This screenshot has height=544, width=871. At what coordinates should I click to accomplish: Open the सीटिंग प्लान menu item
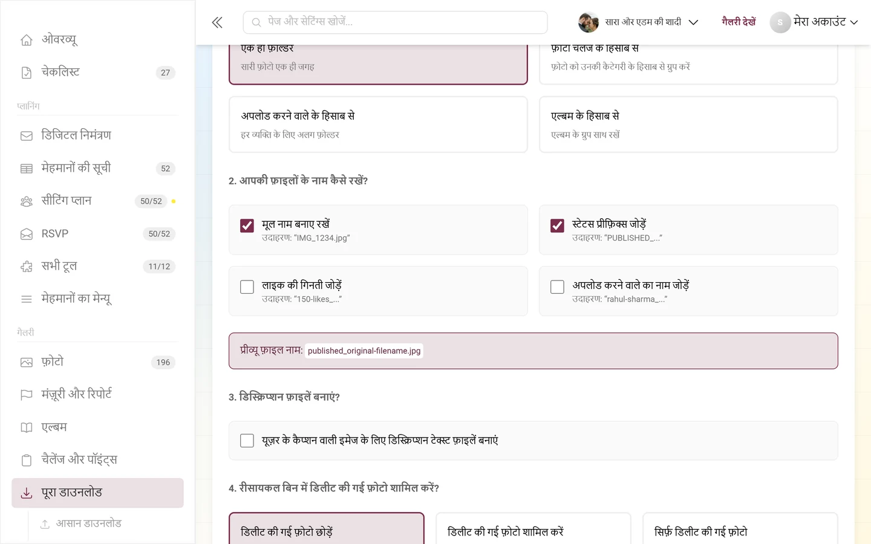click(97, 201)
